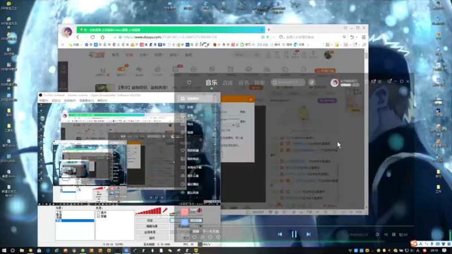Screen dimensions: 452x254
Task: Open a new browser tab
Action: point(269,30)
